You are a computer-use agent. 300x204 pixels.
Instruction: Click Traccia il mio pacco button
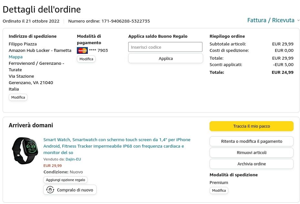[x=251, y=126]
